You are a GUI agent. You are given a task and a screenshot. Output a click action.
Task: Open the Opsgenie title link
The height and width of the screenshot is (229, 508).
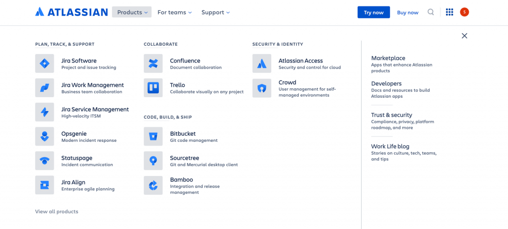click(74, 134)
